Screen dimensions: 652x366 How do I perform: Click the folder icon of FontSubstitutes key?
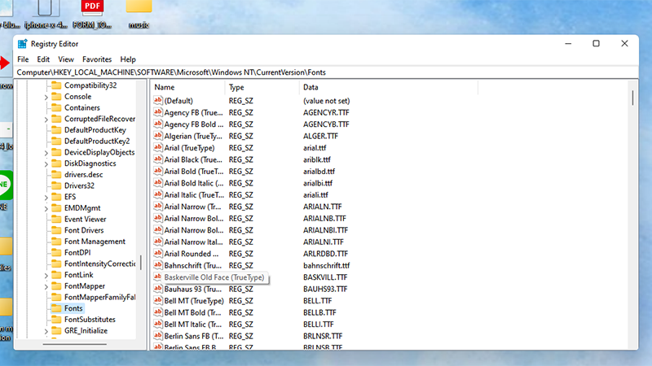[56, 320]
